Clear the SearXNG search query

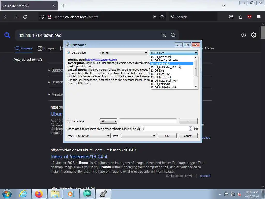pyautogui.click(x=164, y=35)
